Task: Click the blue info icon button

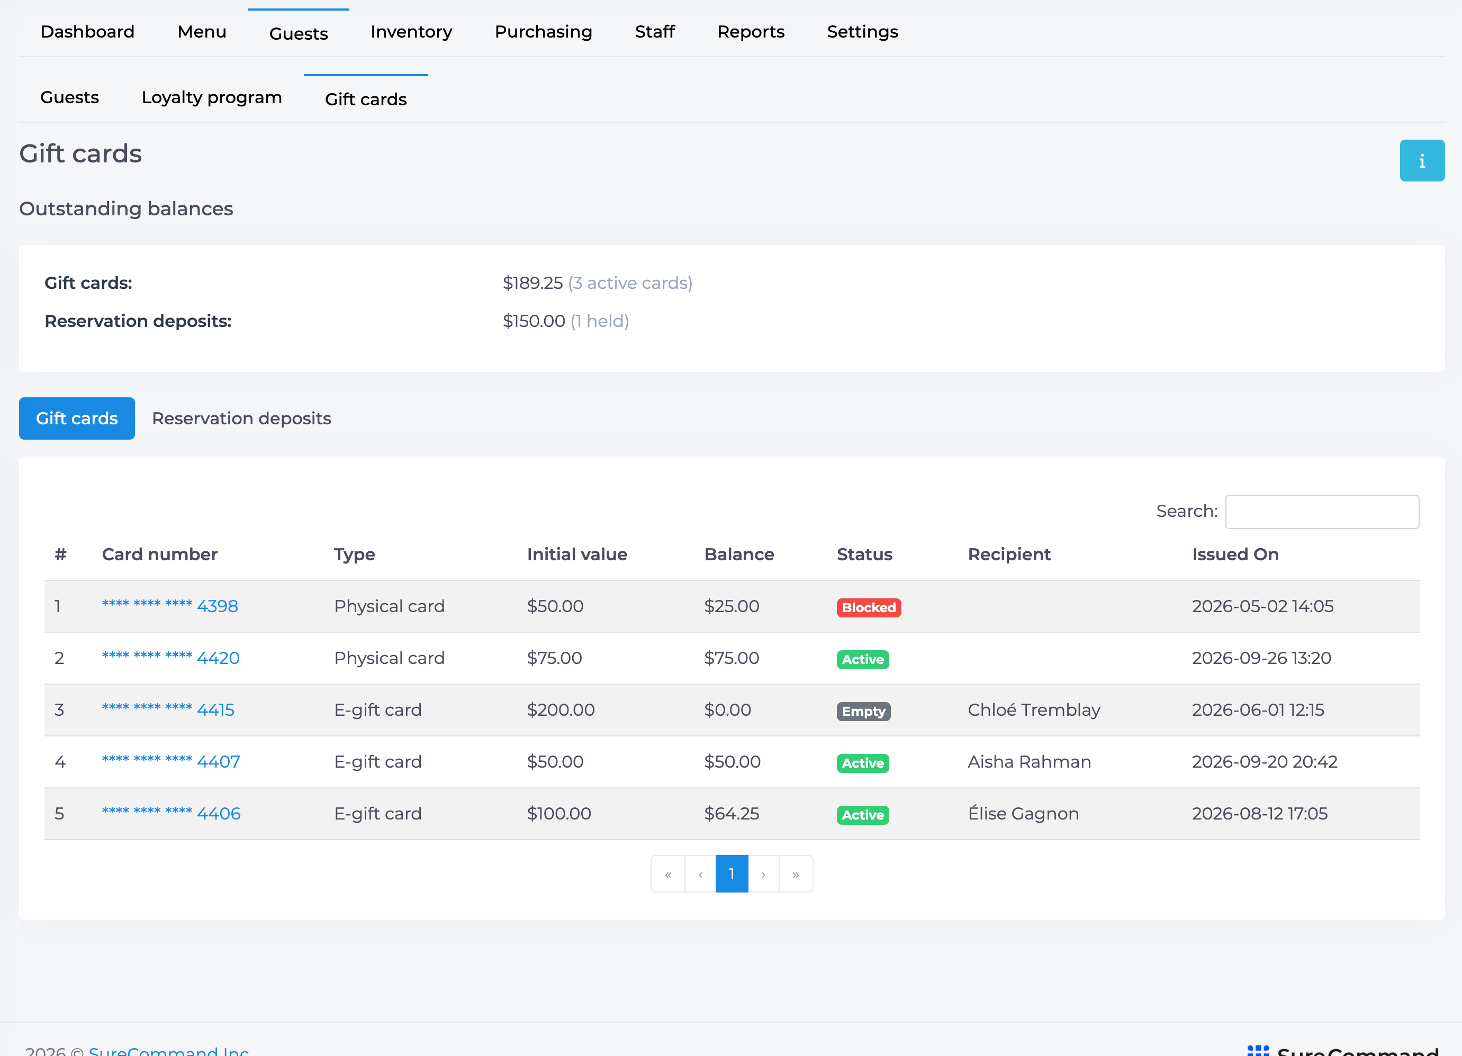Action: pos(1421,160)
